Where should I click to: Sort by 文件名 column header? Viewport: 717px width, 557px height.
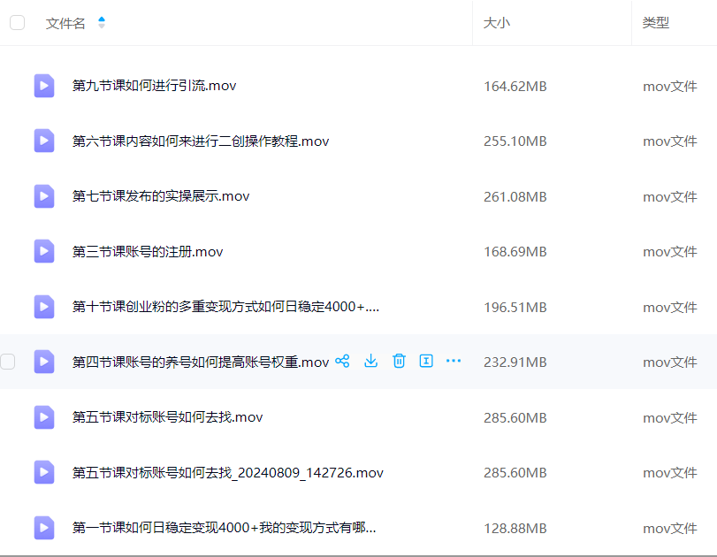(x=65, y=23)
